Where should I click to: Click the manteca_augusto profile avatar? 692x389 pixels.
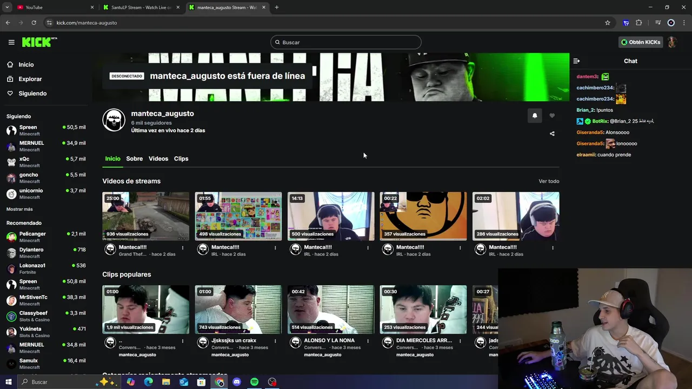pyautogui.click(x=114, y=120)
